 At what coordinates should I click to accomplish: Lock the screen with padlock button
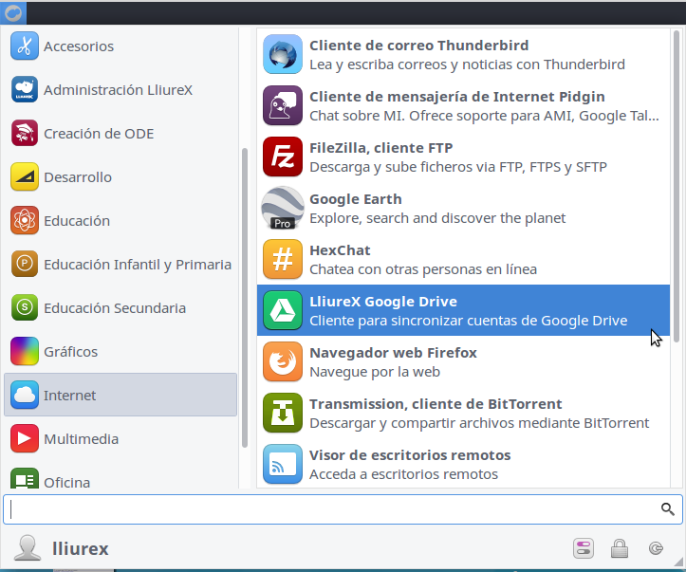click(x=619, y=548)
